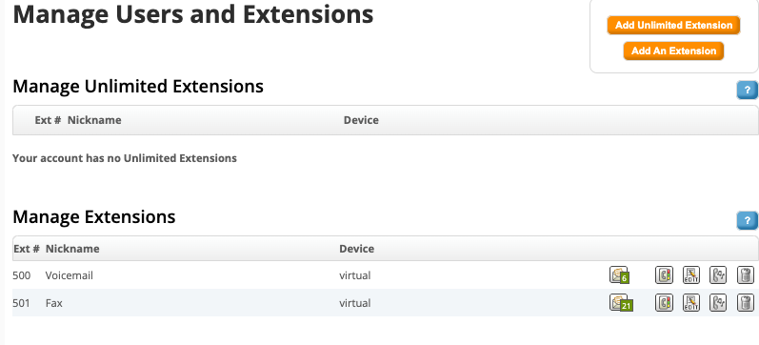Delete the Fax extension 501
This screenshot has height=345, width=759.
746,303
